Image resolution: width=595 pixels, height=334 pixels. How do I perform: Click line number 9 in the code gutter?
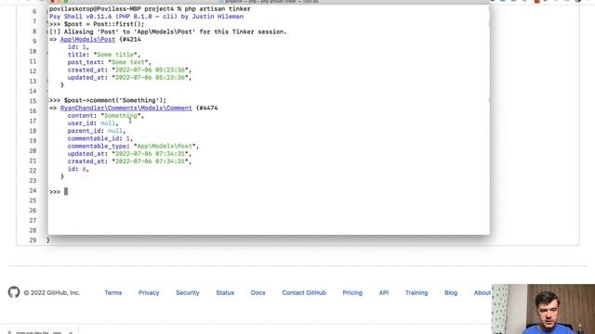(x=34, y=41)
